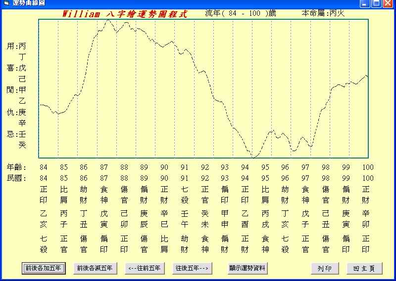Click age 84 in the 年齡 row
Viewport: 396px width, 281px height.
(x=44, y=167)
